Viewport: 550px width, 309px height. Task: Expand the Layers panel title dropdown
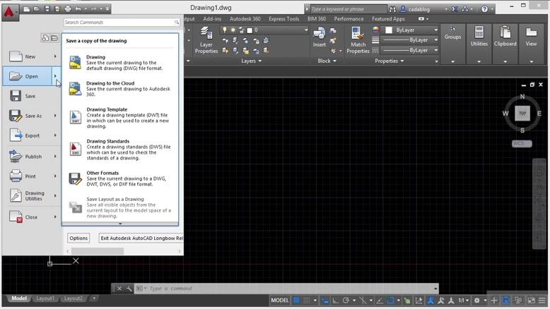[x=252, y=61]
